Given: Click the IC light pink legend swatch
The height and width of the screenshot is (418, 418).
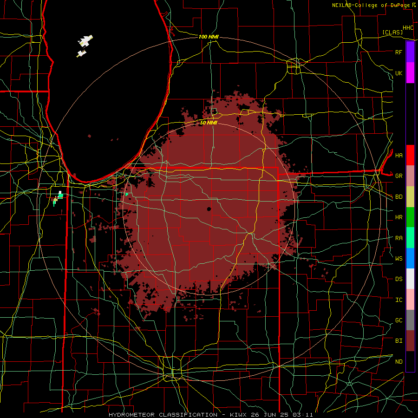Looking at the screenshot, I should pyautogui.click(x=410, y=300).
